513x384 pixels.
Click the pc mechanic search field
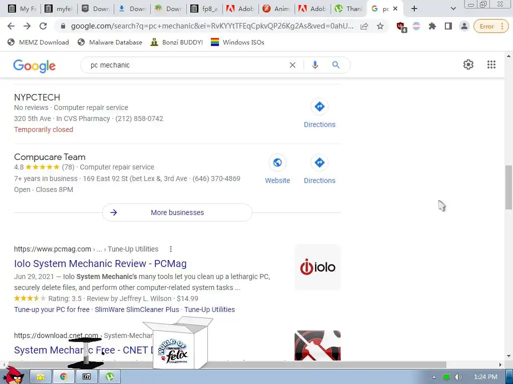click(186, 65)
